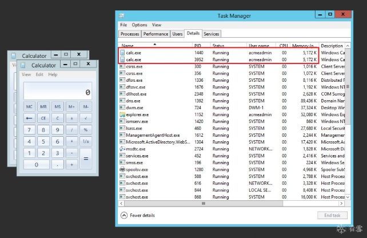This screenshot has height=238, width=367.
Task: Click the horizontal scrollbar right arrow
Action: click(x=341, y=203)
